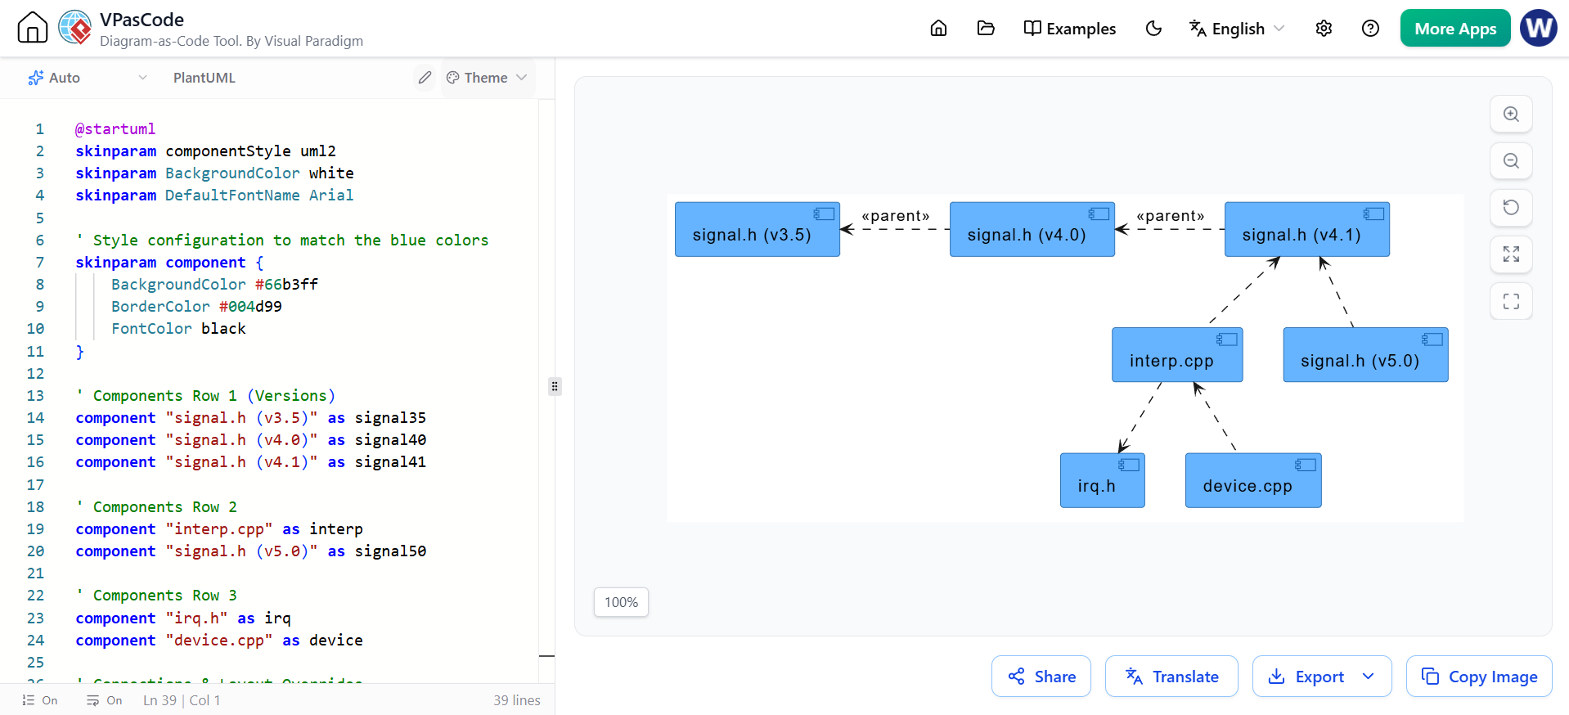Click the Copy Image button
Screen dimensions: 1569x715
click(x=1479, y=677)
